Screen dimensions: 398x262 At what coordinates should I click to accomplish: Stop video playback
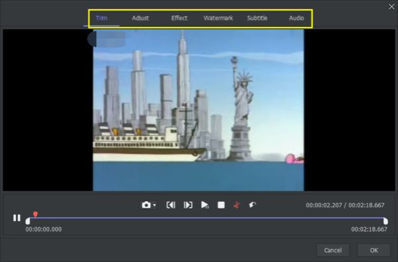221,205
